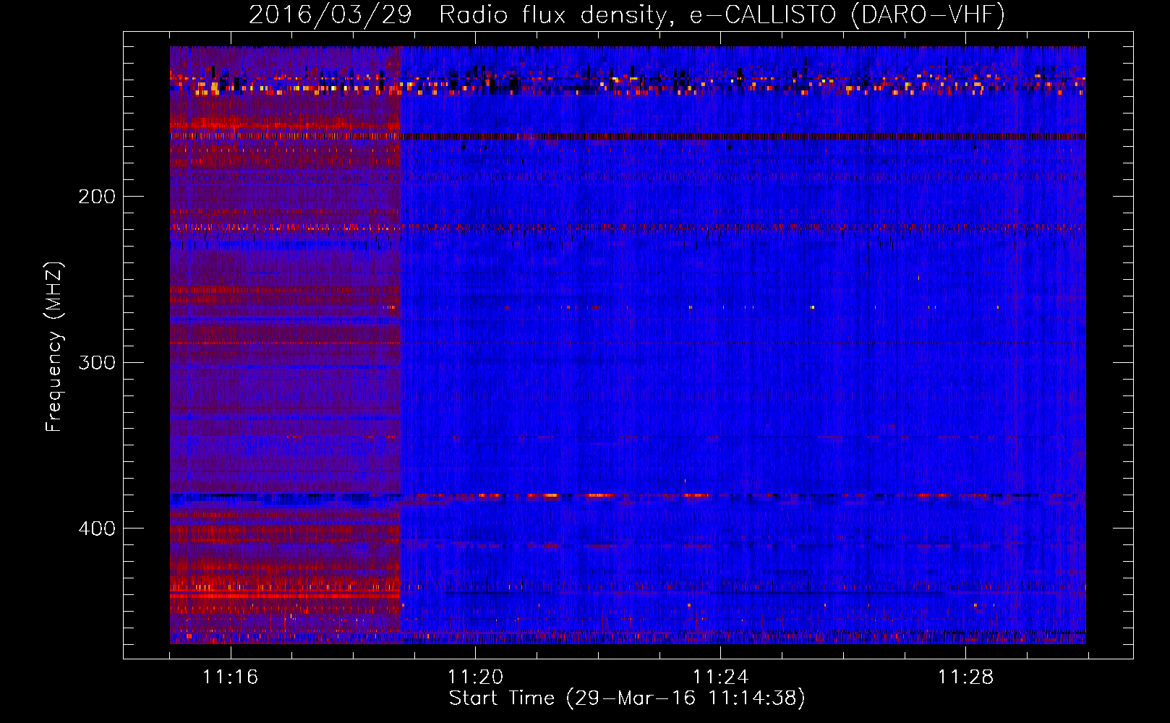This screenshot has width=1170, height=723.
Task: Click the 'Start Time (29-Mar-16 11:14:38)' label
Action: coord(627,698)
